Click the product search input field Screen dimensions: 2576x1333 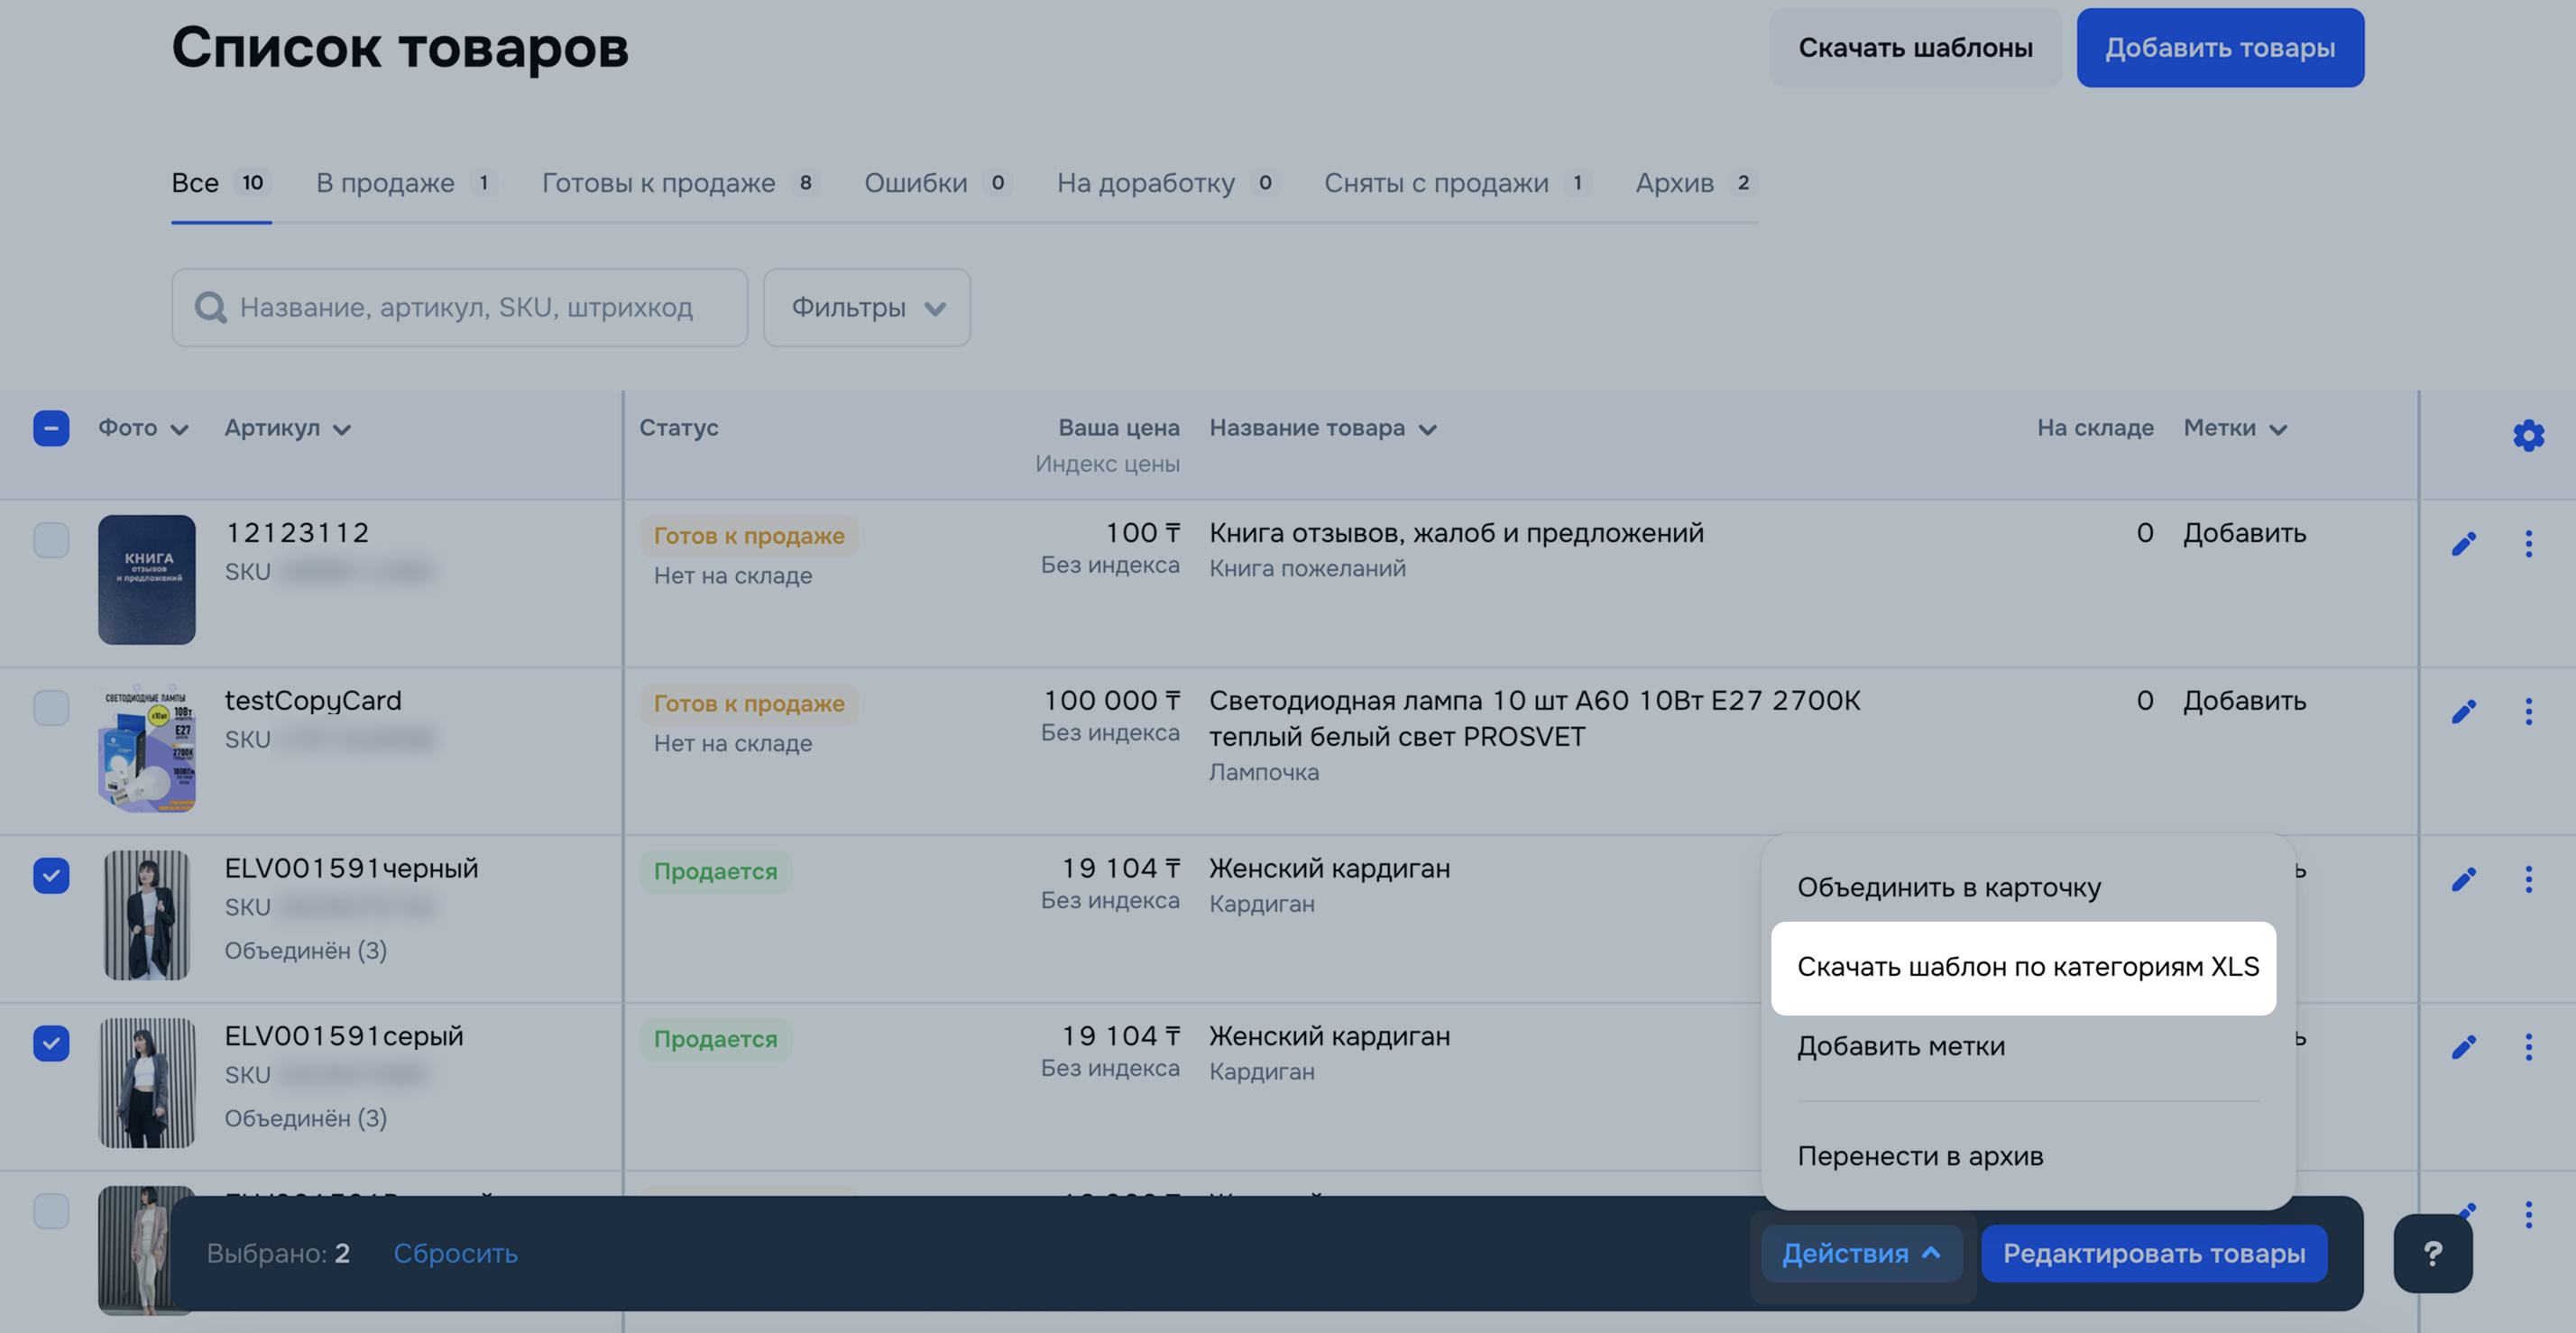[x=465, y=308]
